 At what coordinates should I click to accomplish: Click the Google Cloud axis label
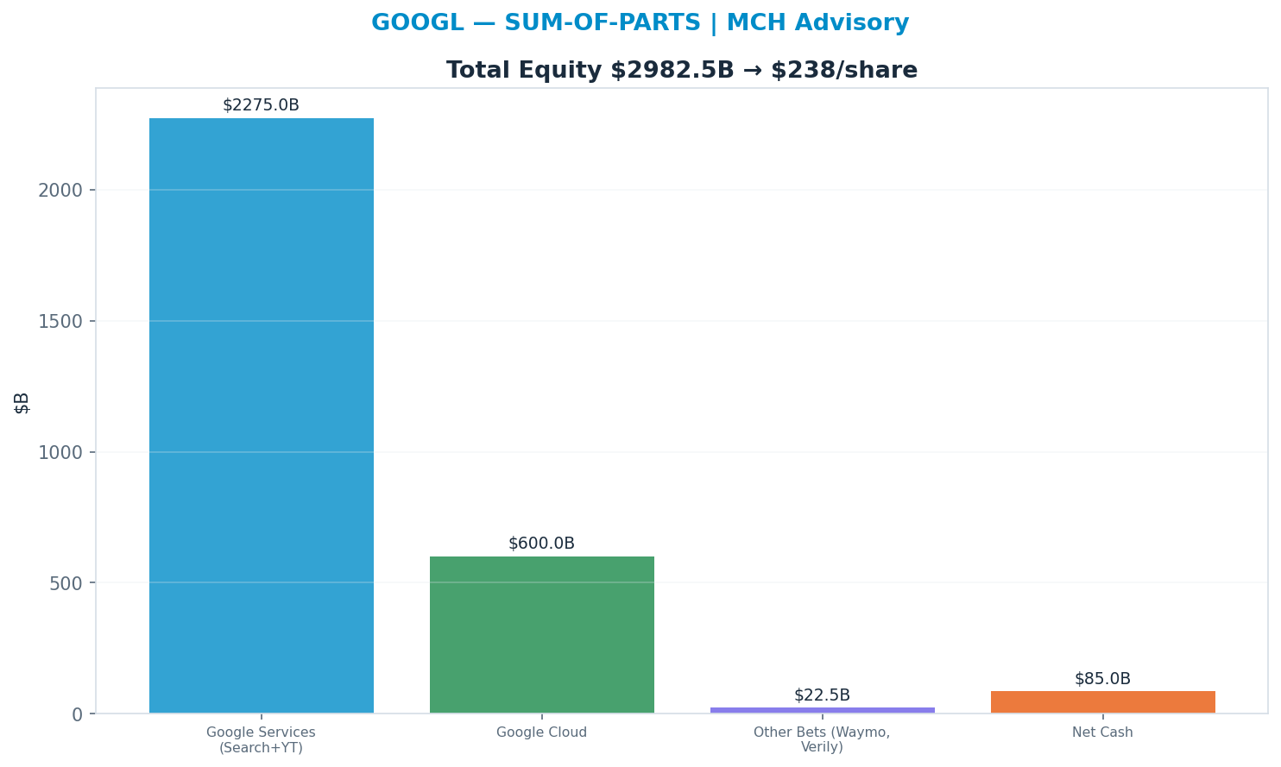541,732
